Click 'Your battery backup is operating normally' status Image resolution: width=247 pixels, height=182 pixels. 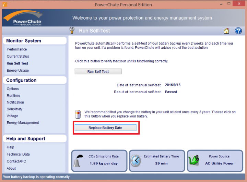(36, 177)
